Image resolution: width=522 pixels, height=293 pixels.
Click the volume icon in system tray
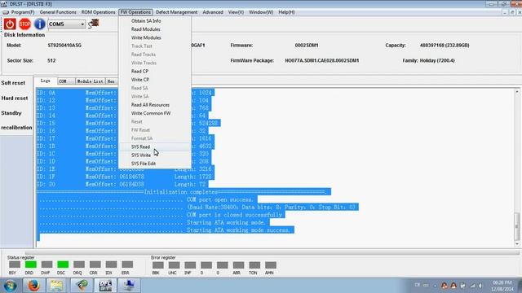(x=481, y=286)
